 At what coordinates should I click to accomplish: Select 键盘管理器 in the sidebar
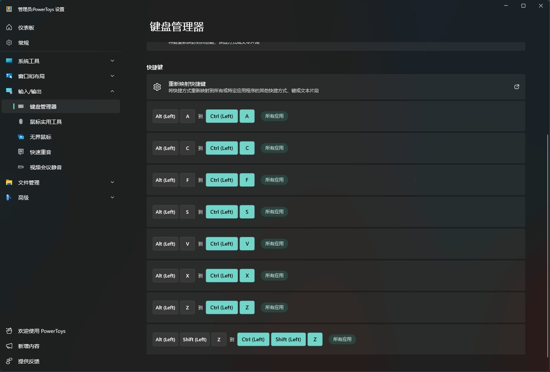click(61, 106)
